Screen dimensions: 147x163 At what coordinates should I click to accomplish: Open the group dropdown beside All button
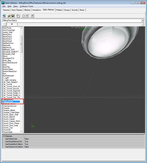[142, 24]
